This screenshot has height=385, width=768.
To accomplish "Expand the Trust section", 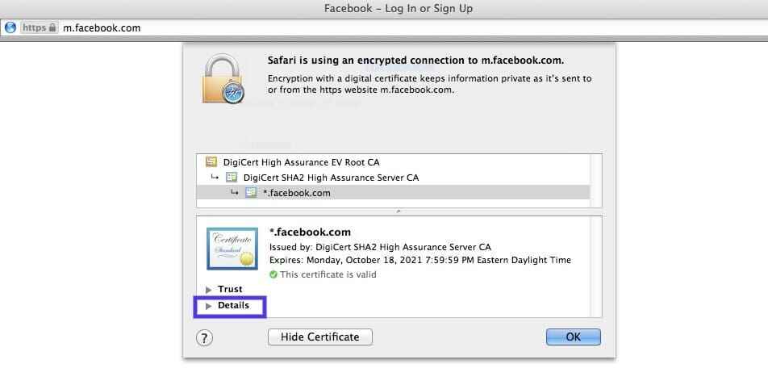I will (x=210, y=289).
